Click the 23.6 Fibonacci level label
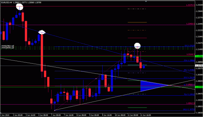Image resolution: width=203 pixels, height=117 pixels. point(189,60)
